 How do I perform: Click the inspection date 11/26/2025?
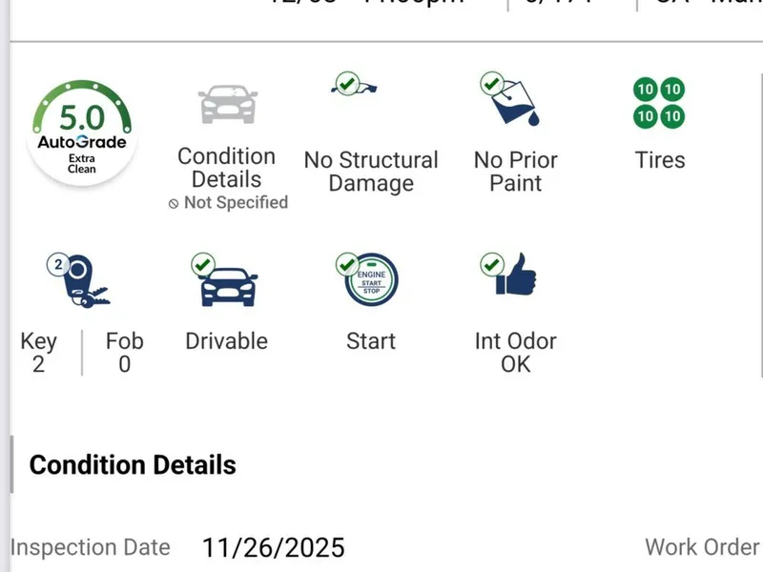(273, 548)
